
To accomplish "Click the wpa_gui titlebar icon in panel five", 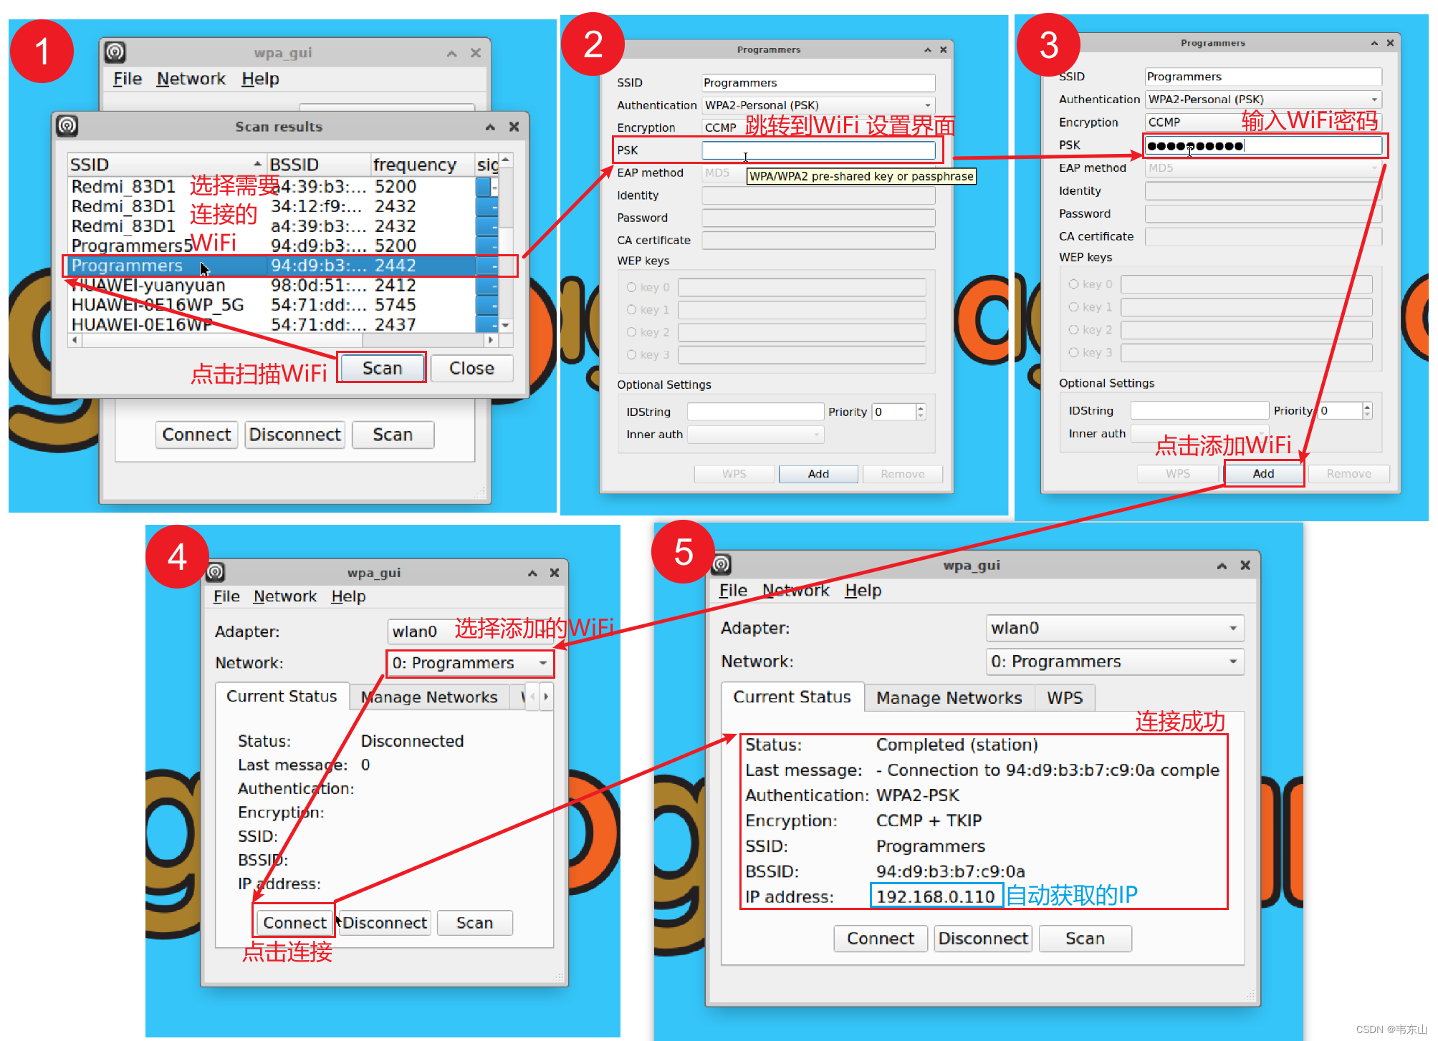I will 722,564.
